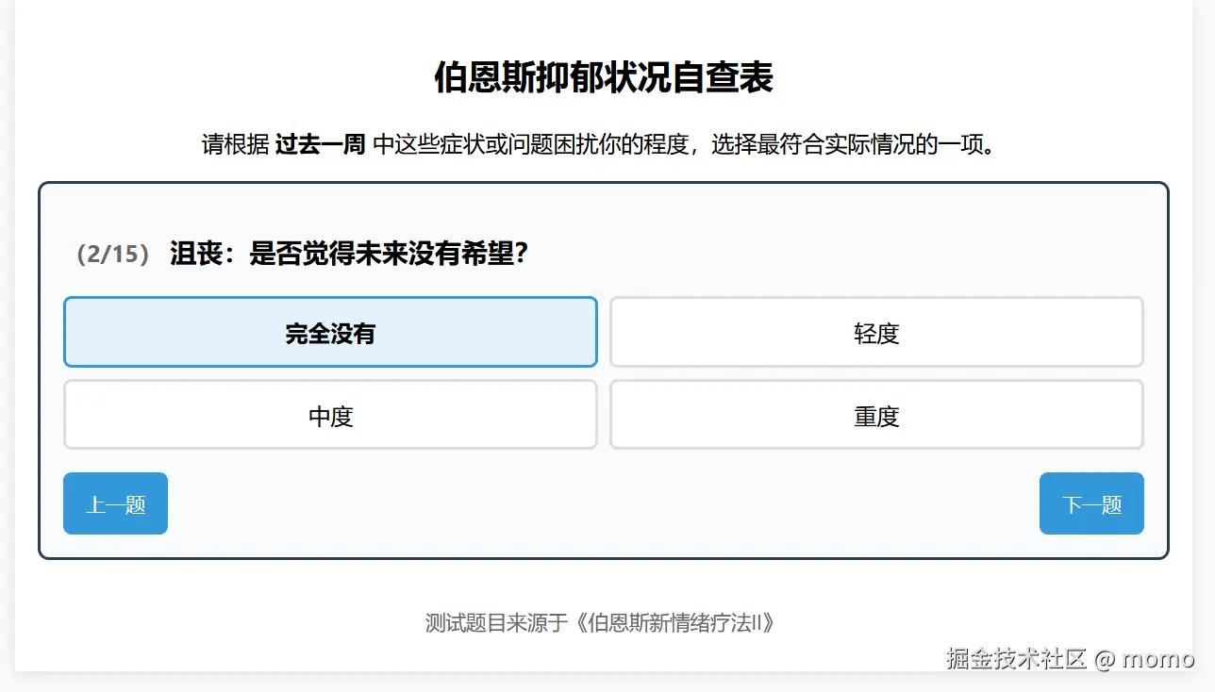Screen dimensions: 1215x692
Task: Click "请根据" at start of instructions
Action: click(235, 145)
